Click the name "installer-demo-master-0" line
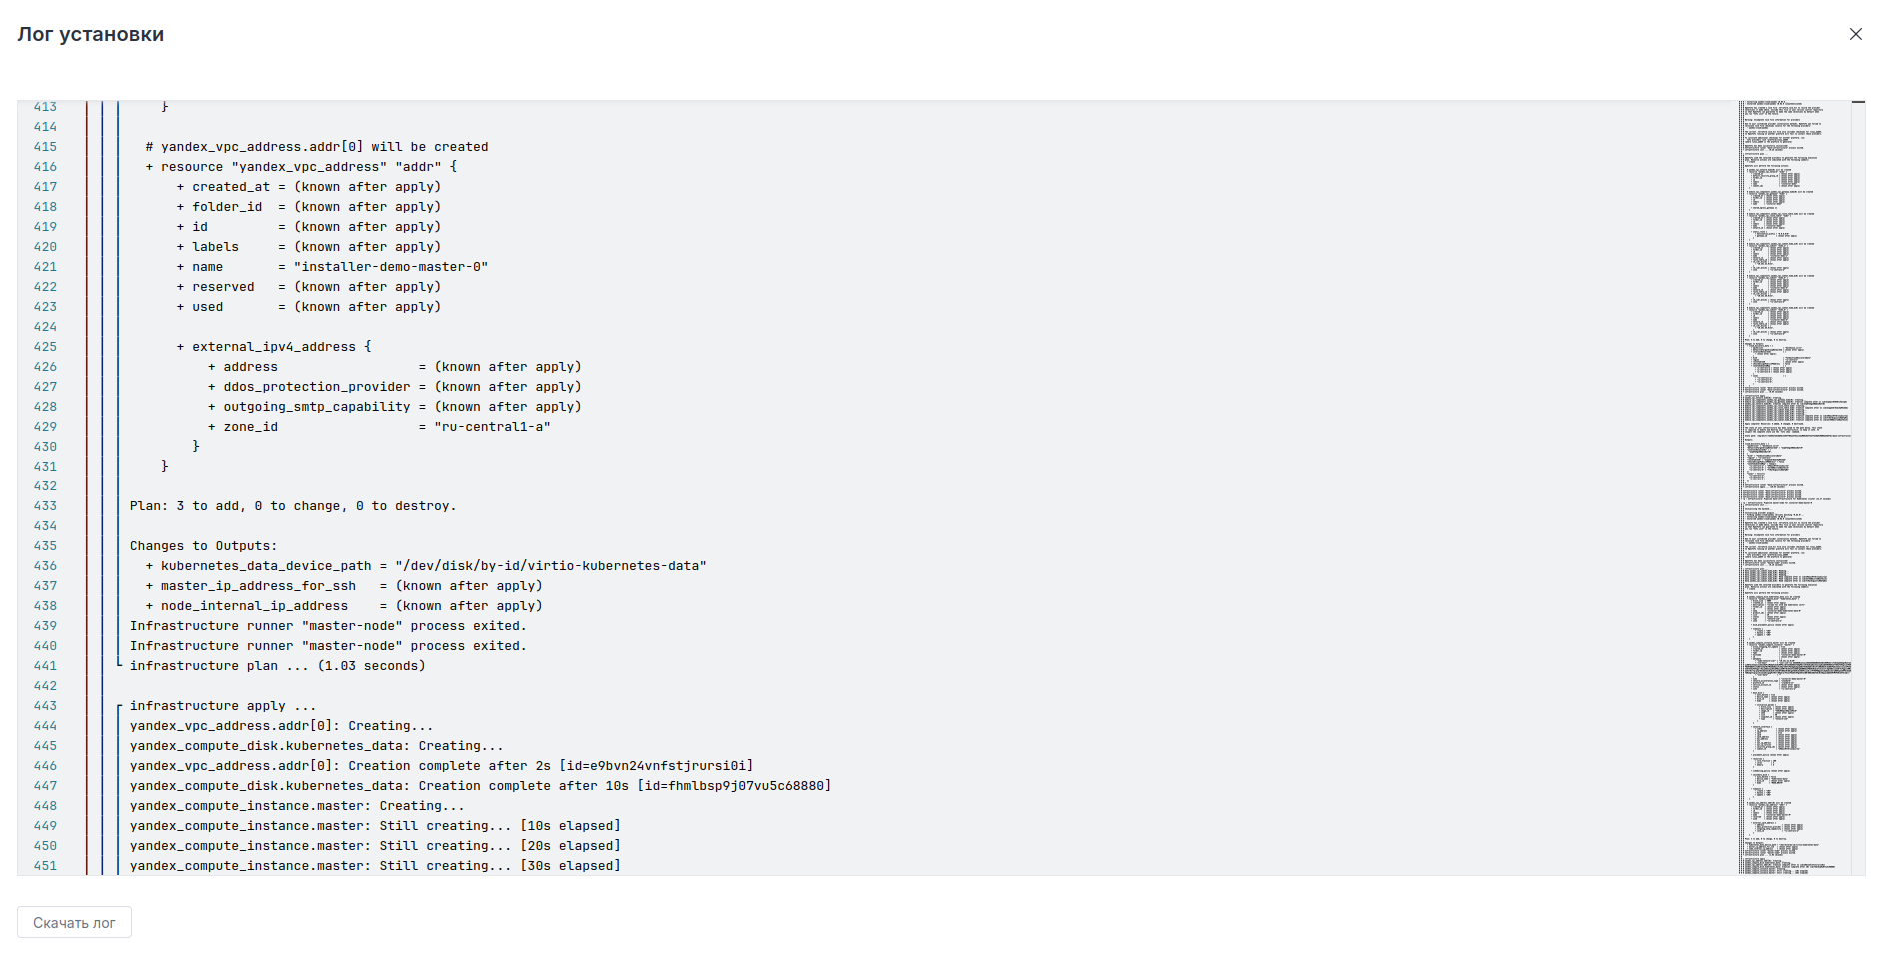Viewport: 1886px width, 958px height. (x=332, y=267)
